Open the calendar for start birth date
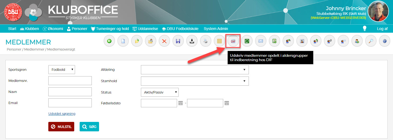 tap(181, 103)
